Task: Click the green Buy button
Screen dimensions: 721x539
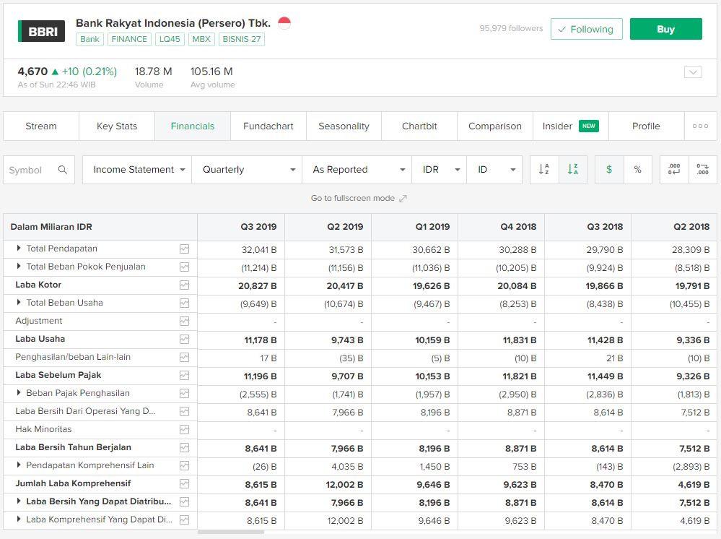Action: click(666, 29)
